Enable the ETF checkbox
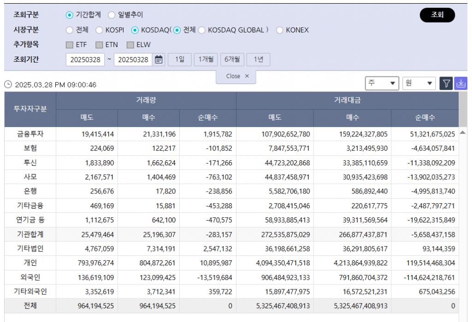The image size is (472, 322). click(70, 45)
